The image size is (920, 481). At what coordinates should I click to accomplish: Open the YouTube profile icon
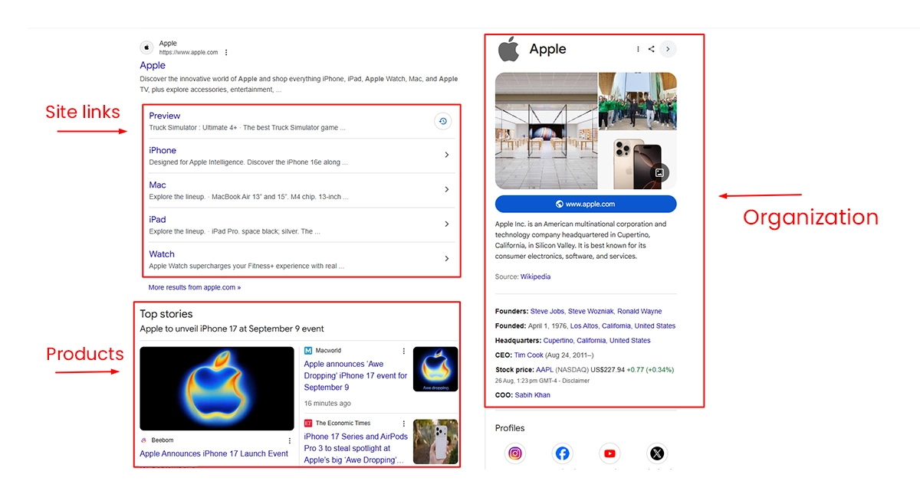609,453
